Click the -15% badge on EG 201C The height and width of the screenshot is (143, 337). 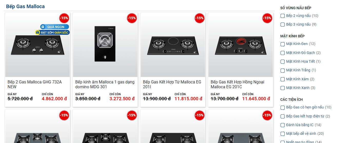[x=267, y=18]
